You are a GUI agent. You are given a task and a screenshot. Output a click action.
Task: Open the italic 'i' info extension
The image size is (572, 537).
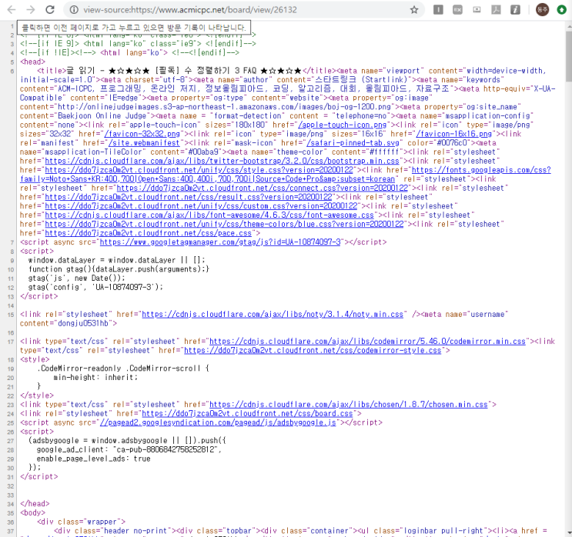tap(515, 10)
